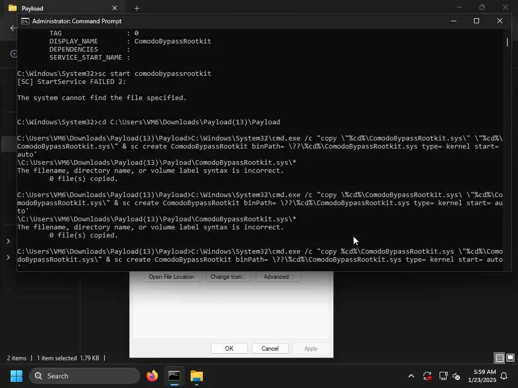This screenshot has width=518, height=388.
Task: Open the Windows Start menu
Action: (16, 376)
